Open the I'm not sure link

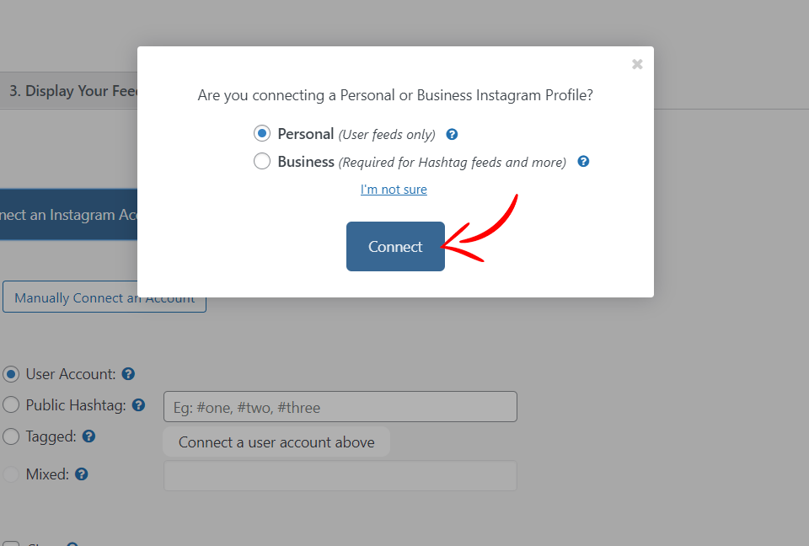click(x=394, y=190)
